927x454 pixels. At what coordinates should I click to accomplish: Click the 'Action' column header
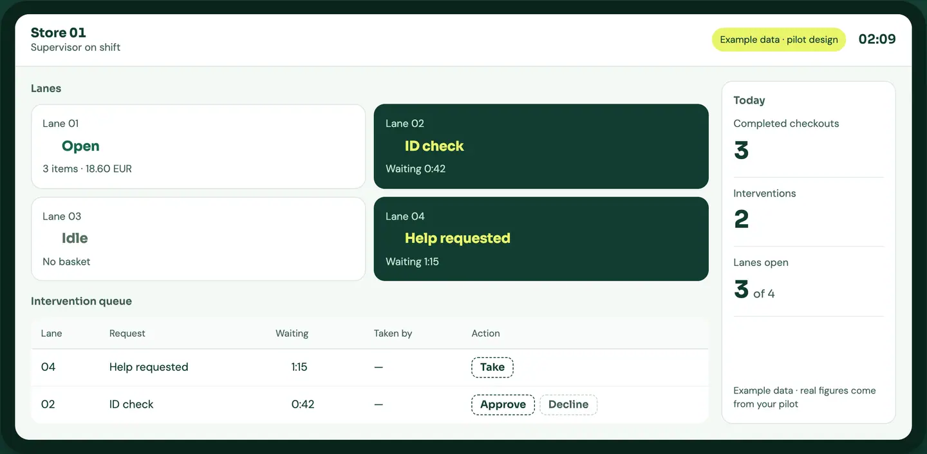pos(485,334)
